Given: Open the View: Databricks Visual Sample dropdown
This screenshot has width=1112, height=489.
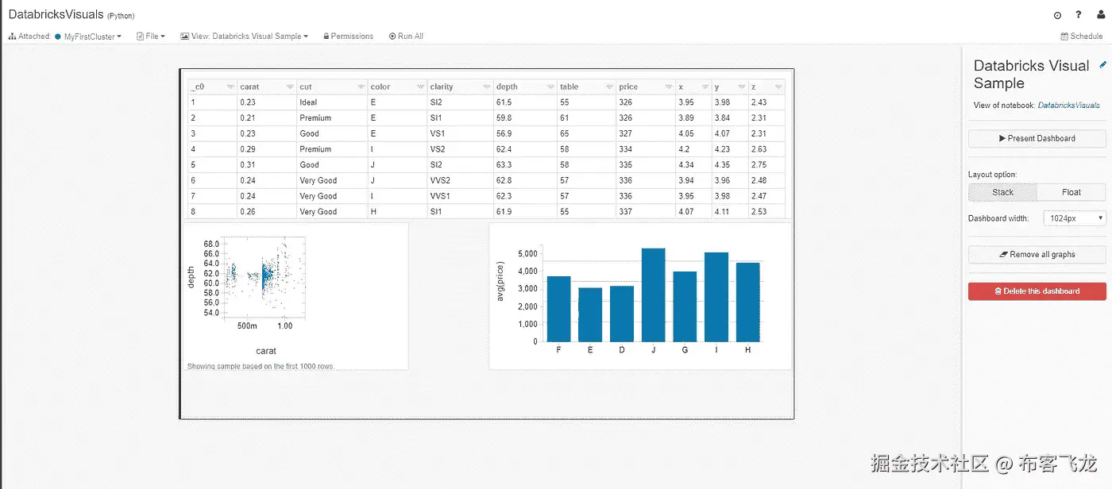Looking at the screenshot, I should 244,37.
